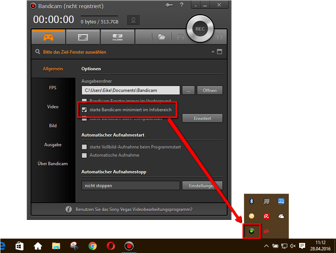Click the info icon in bottom bar

tap(68, 209)
